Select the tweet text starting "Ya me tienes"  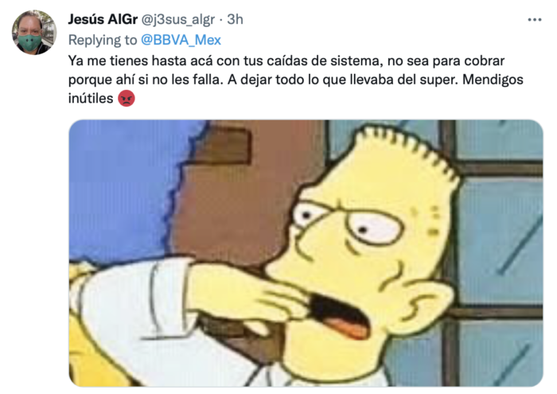[295, 80]
